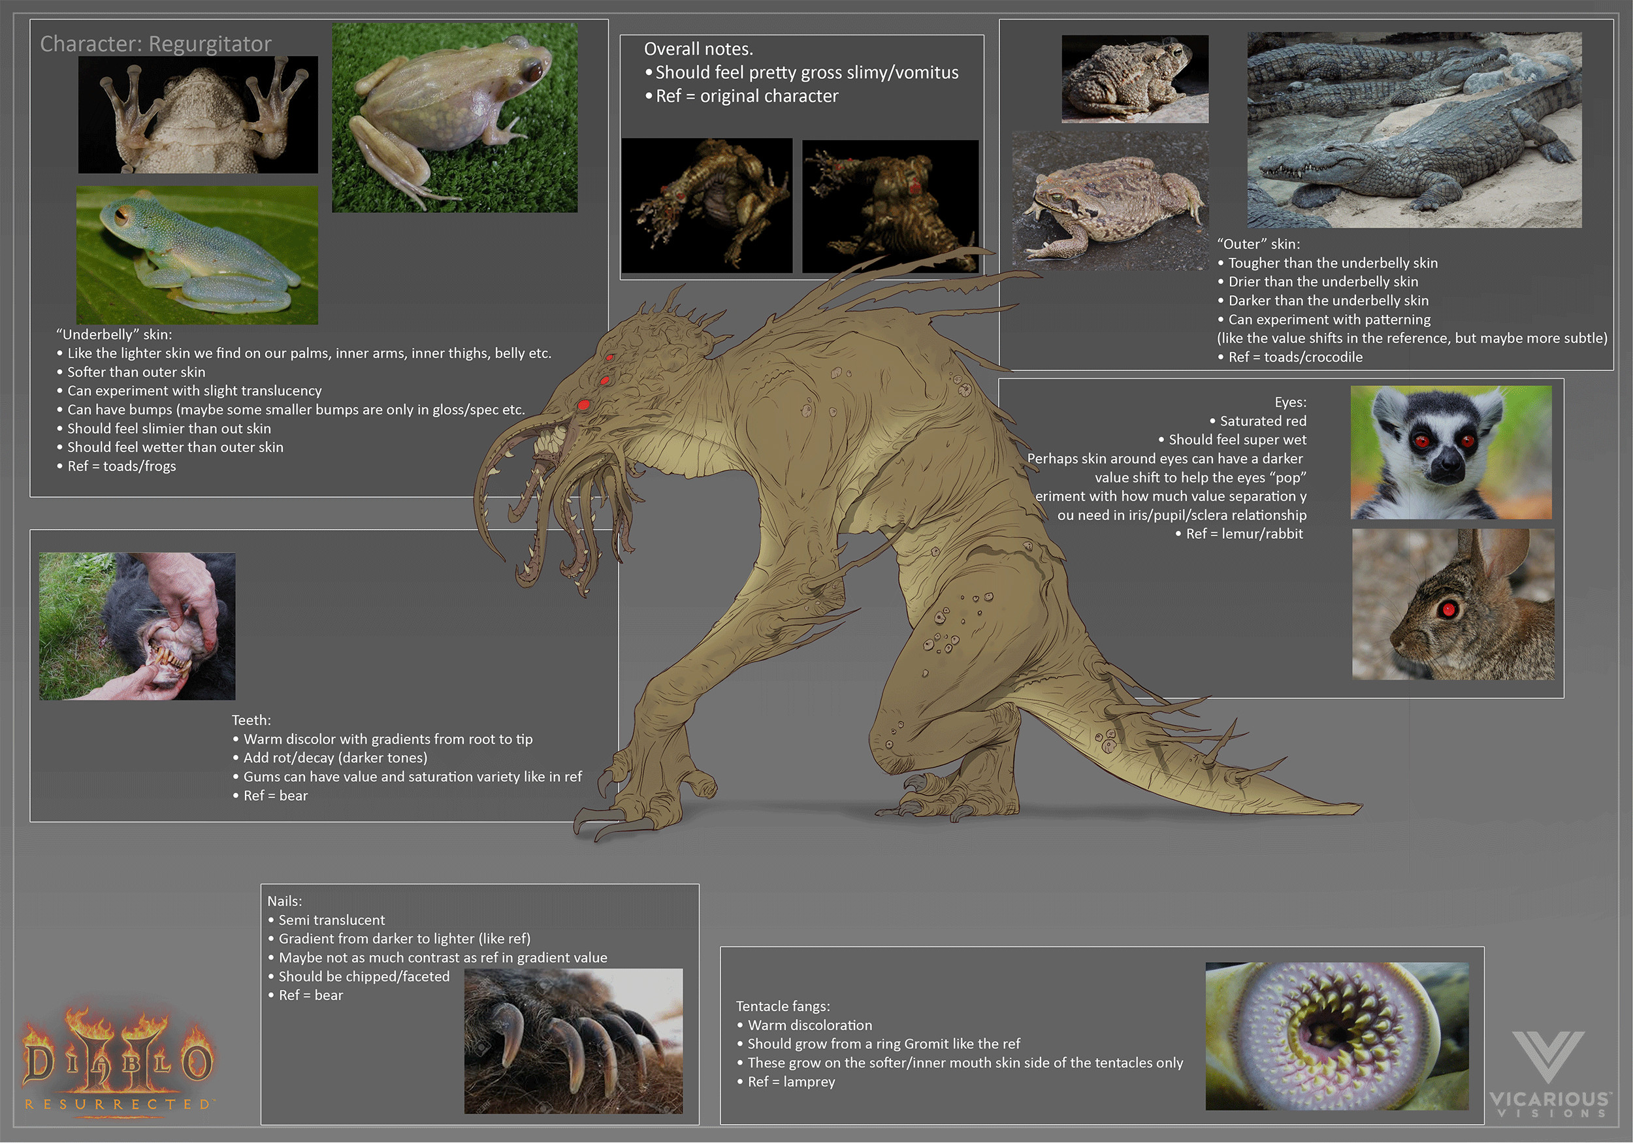
Task: Select the pale frog on grass photo
Action: tap(455, 118)
